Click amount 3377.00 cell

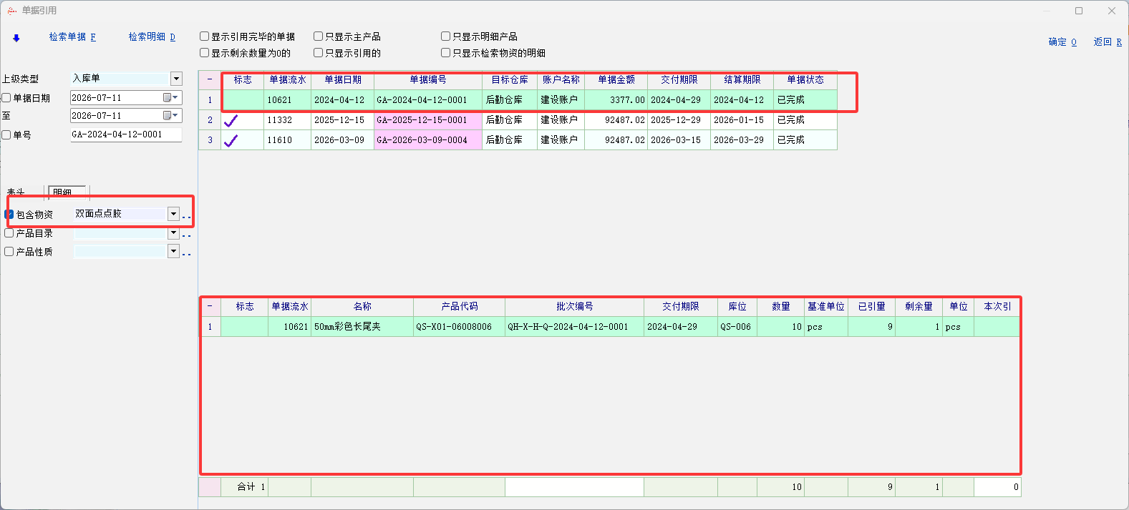pyautogui.click(x=616, y=100)
